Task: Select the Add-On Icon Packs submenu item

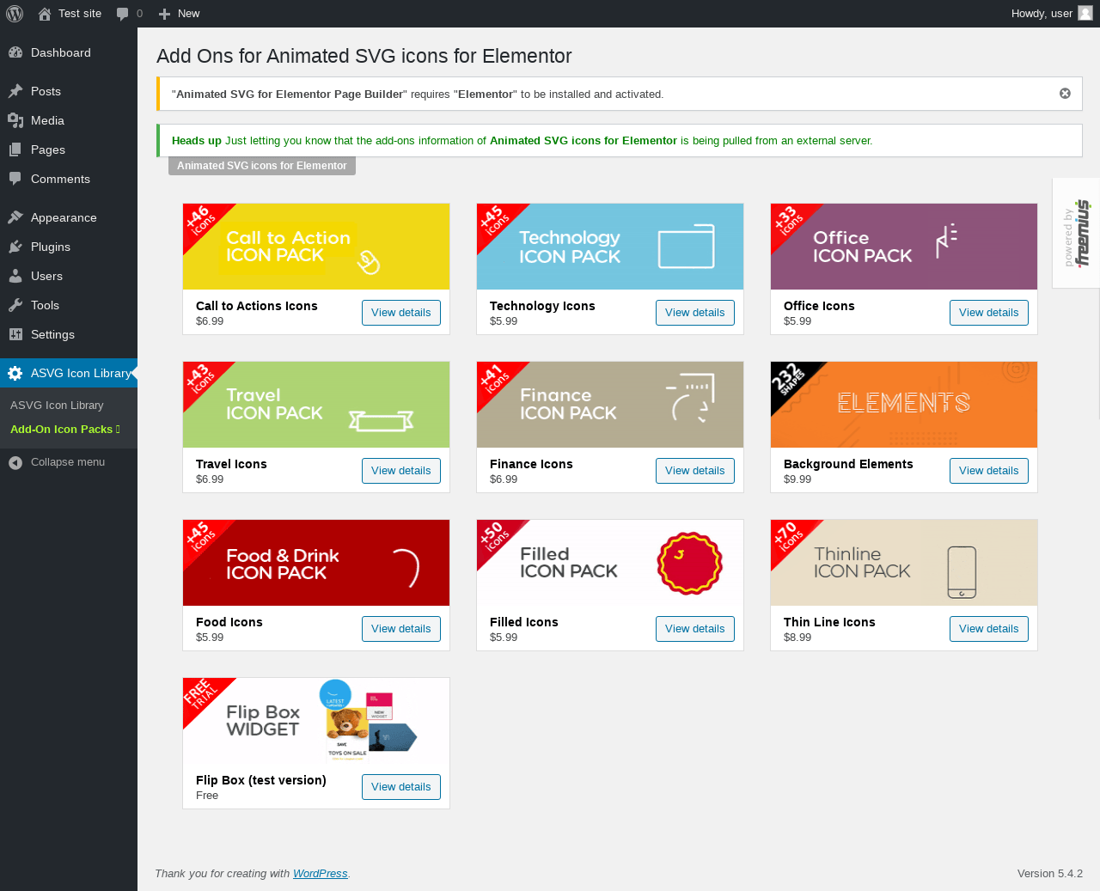Action: pyautogui.click(x=65, y=429)
